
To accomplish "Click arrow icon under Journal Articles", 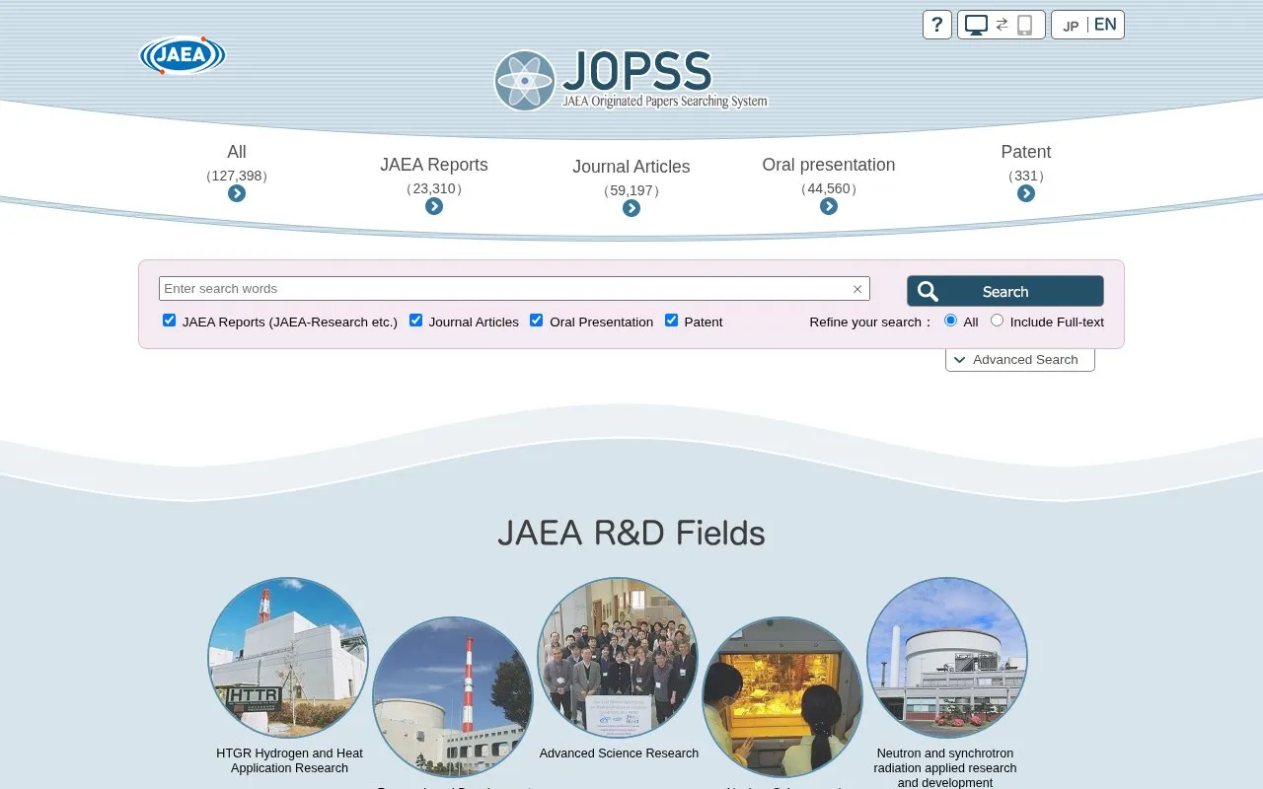I will [x=631, y=208].
